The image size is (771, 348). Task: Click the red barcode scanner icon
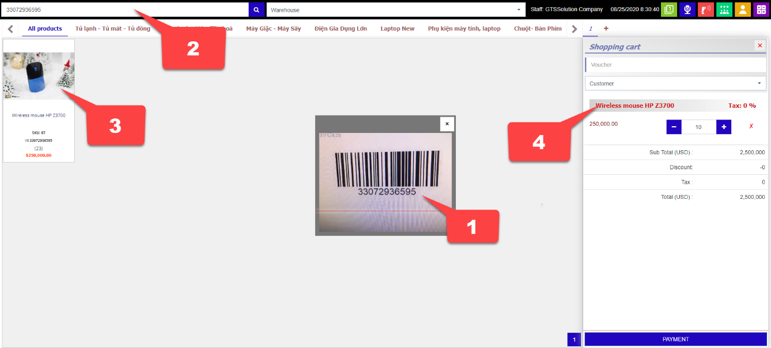[706, 9]
